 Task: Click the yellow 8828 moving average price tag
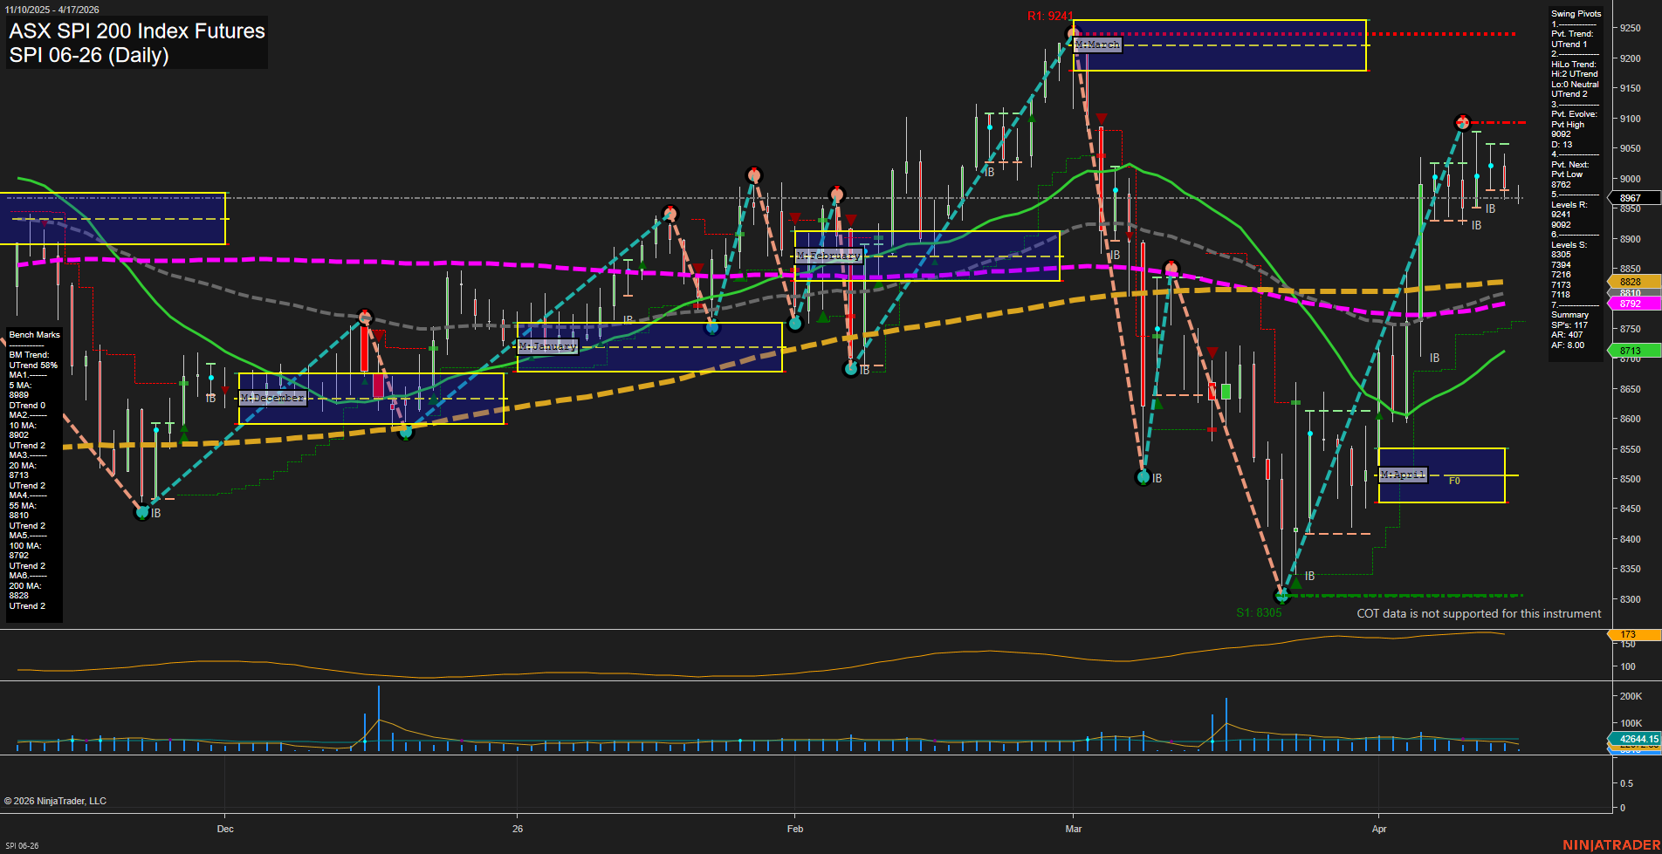point(1631,282)
